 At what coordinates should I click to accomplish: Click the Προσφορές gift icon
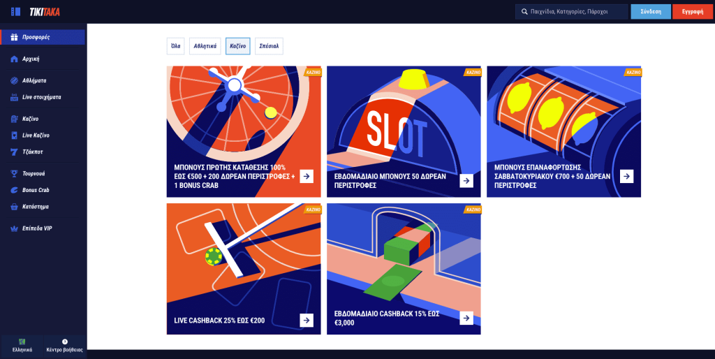click(x=14, y=37)
